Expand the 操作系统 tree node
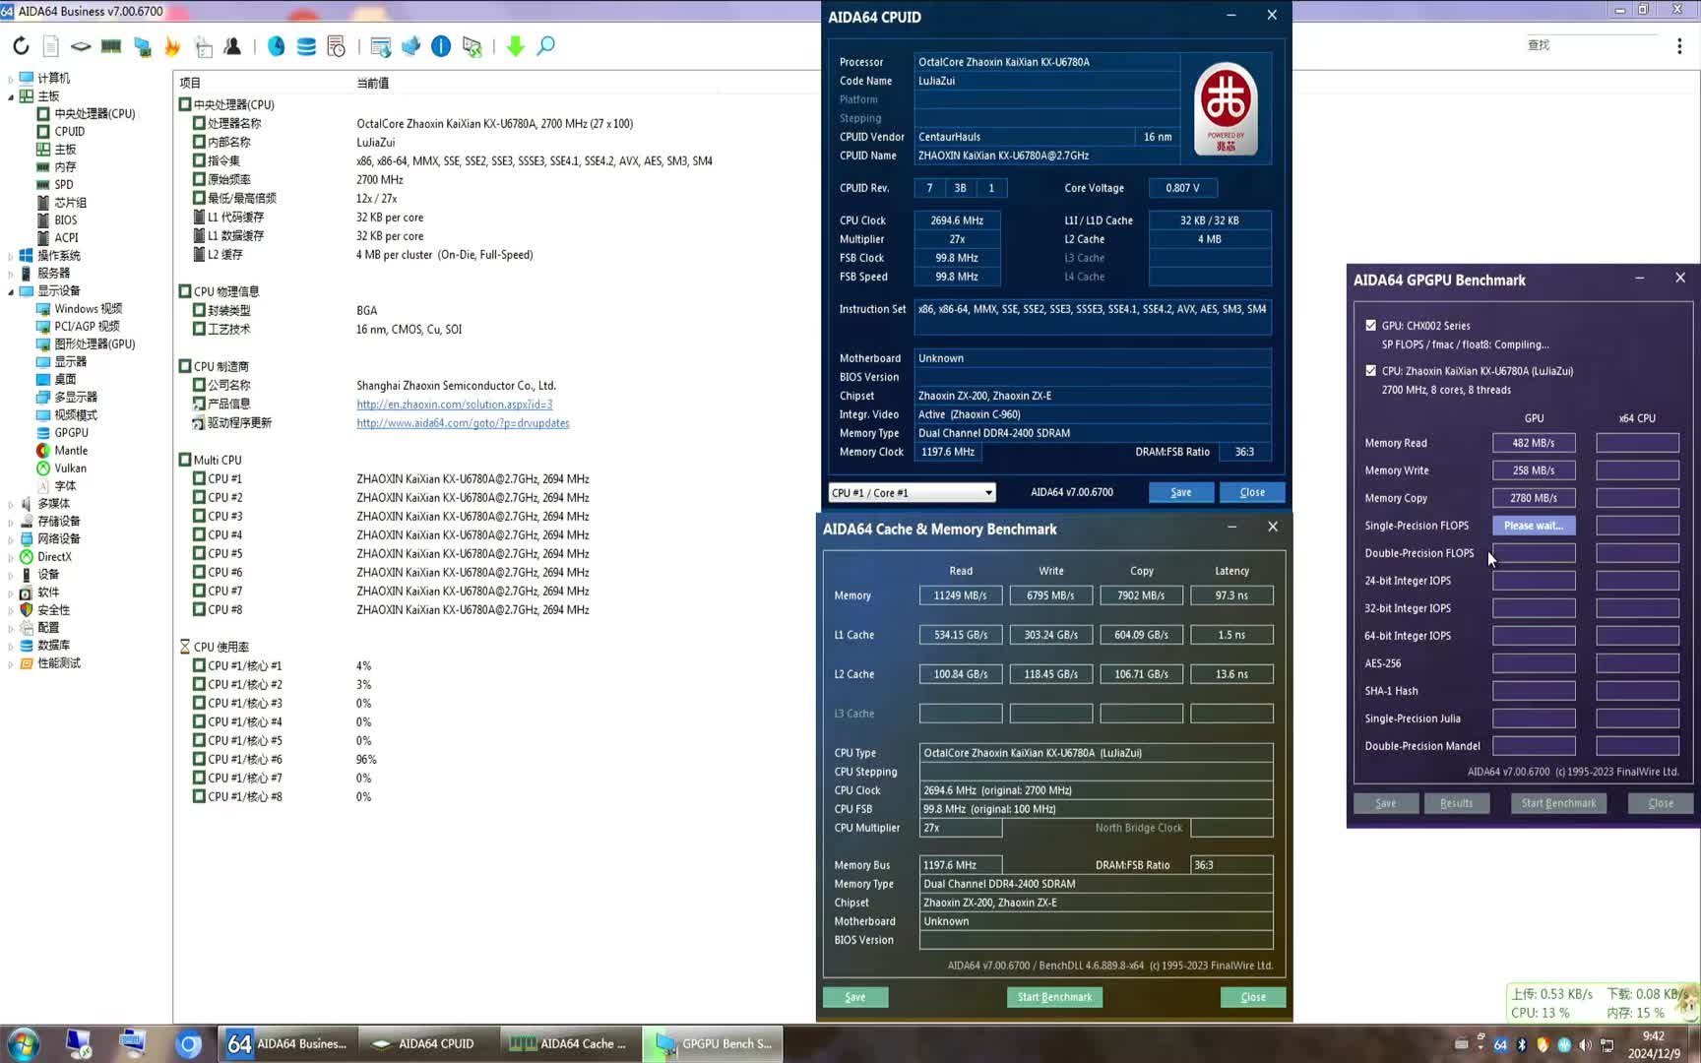The width and height of the screenshot is (1701, 1063). pos(11,256)
